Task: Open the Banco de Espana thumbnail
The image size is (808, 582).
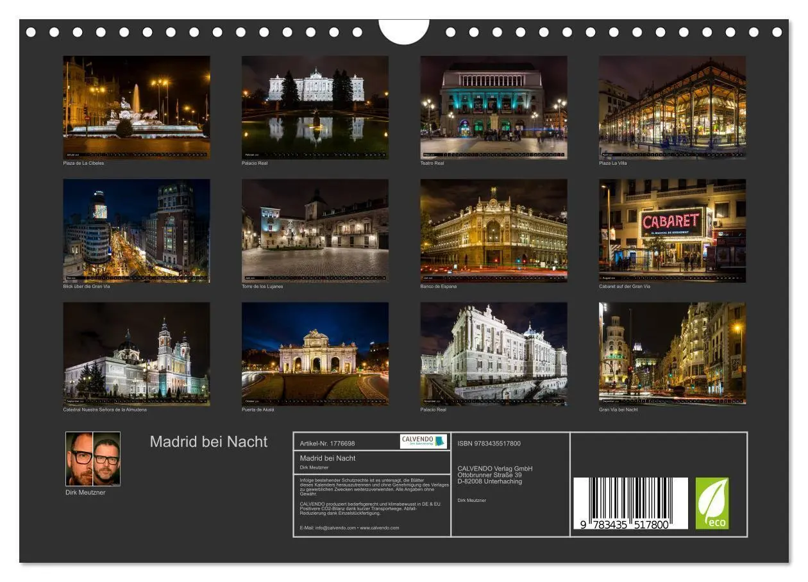Action: [x=494, y=231]
